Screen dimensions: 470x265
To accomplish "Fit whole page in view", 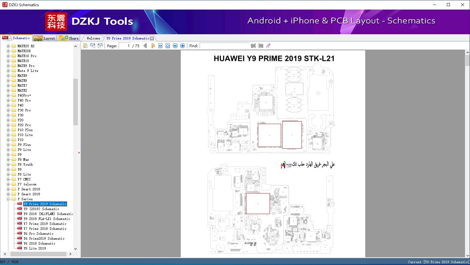I will [x=168, y=46].
